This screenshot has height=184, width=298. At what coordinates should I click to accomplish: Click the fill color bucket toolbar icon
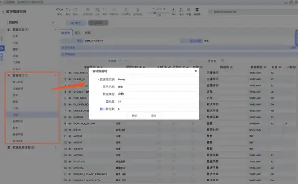(138, 10)
